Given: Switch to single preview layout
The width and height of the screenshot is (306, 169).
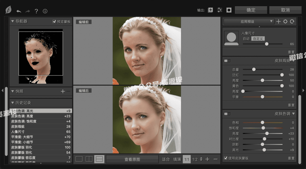Looking at the screenshot, I should click(x=79, y=159).
